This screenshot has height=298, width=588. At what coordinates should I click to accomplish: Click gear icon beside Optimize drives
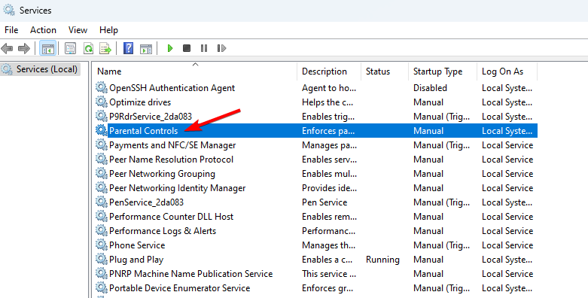(101, 102)
